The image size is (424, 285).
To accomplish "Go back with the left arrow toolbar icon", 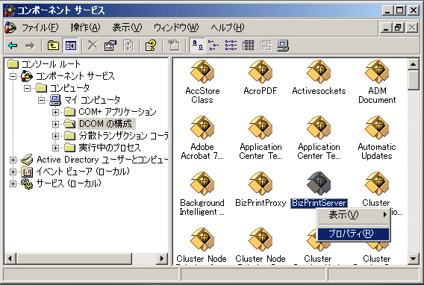I will [x=13, y=46].
